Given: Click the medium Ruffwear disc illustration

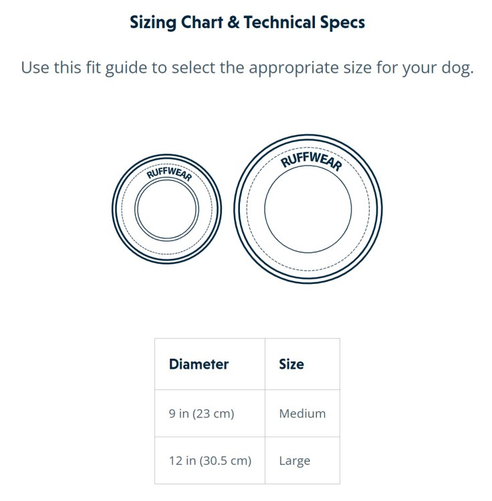Looking at the screenshot, I should click(x=166, y=209).
